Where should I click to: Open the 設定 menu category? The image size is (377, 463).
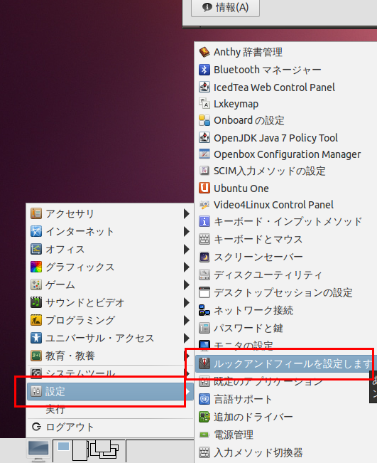(110, 392)
